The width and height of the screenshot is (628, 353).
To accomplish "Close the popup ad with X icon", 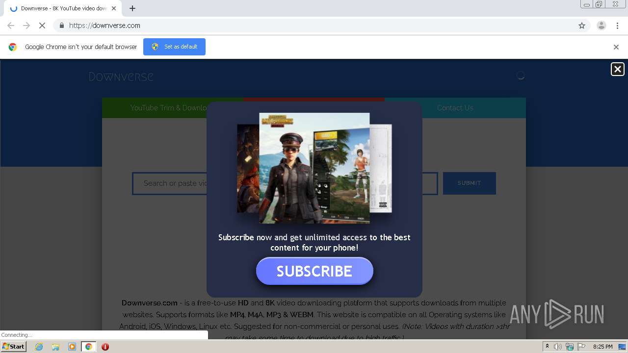I will (x=617, y=69).
